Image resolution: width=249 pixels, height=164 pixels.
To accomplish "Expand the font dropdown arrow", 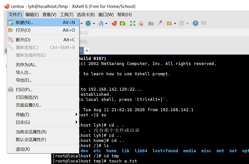I will tap(106, 24).
